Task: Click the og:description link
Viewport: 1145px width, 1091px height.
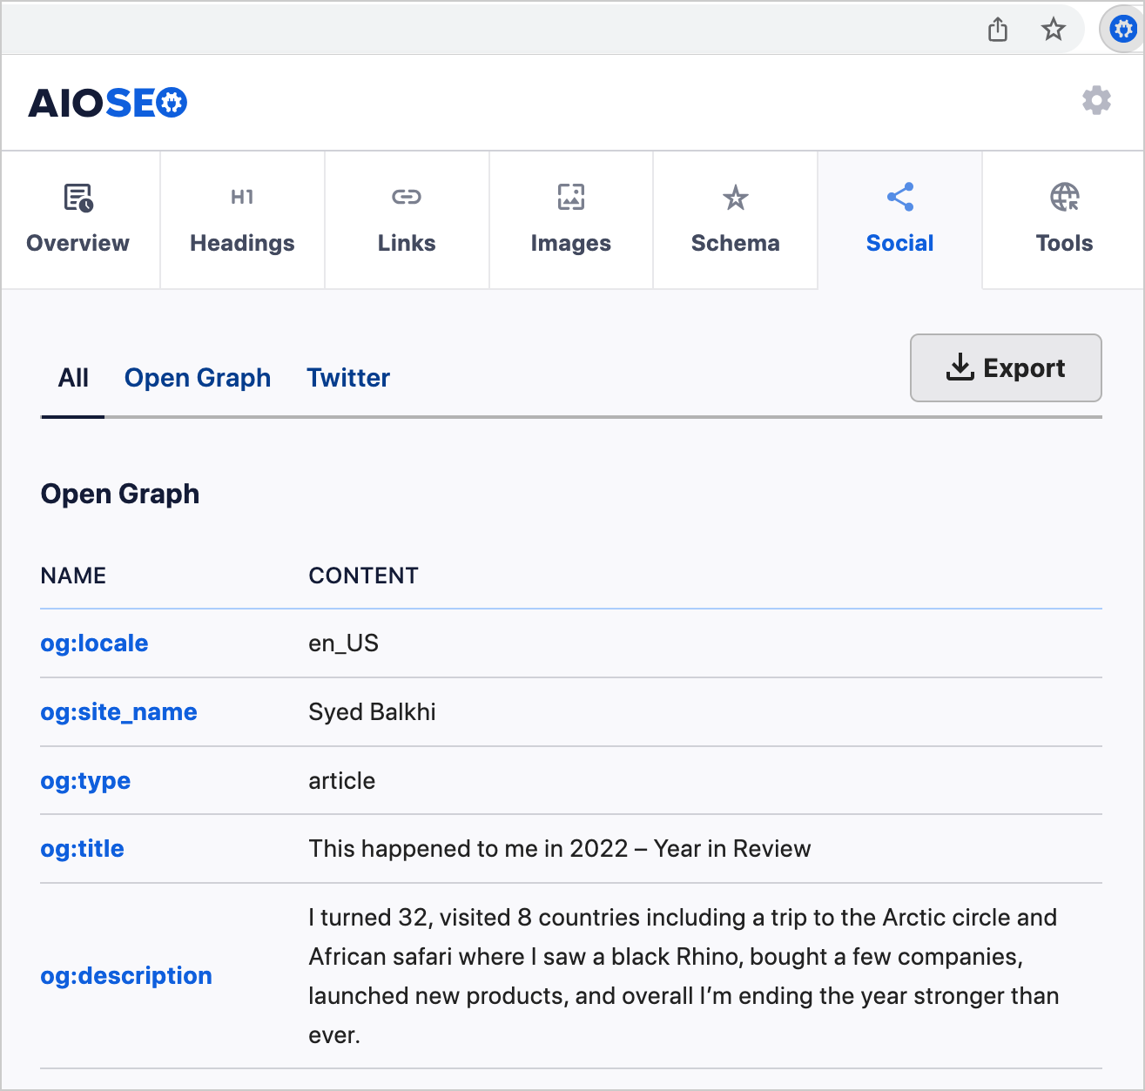Action: click(126, 976)
